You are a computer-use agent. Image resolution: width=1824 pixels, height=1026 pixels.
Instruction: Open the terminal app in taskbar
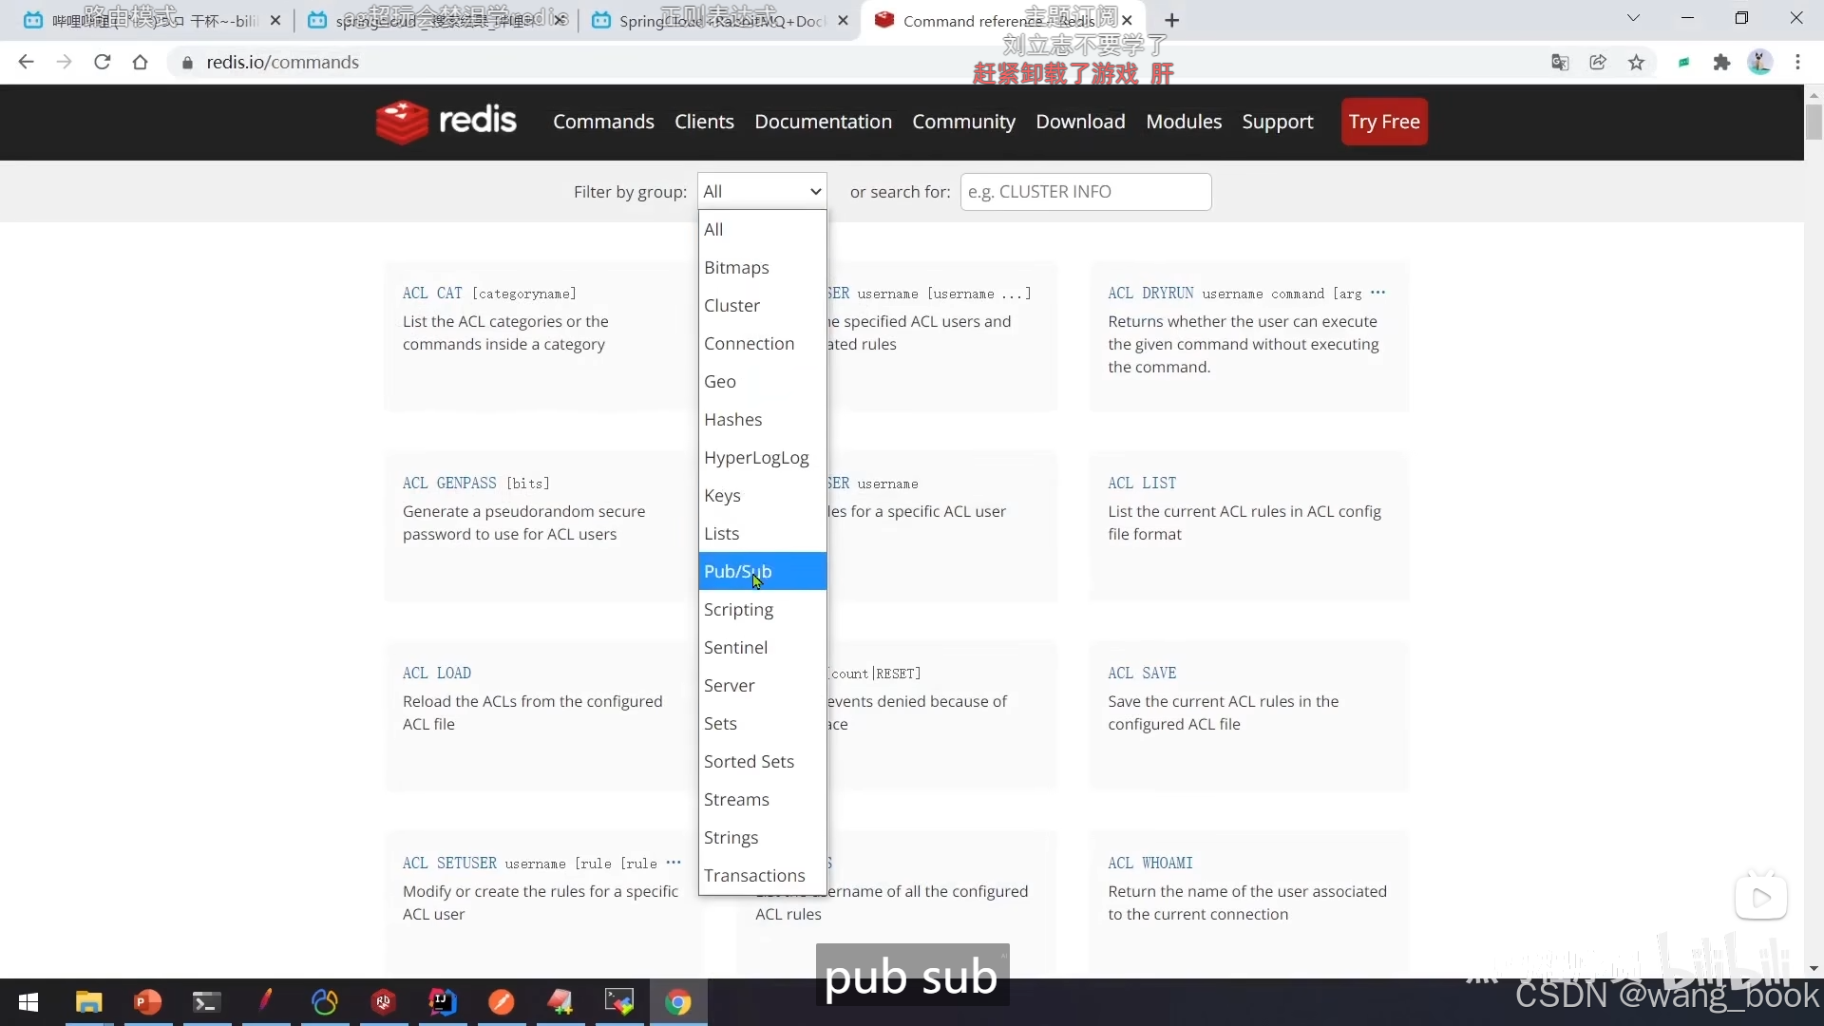tap(207, 1002)
